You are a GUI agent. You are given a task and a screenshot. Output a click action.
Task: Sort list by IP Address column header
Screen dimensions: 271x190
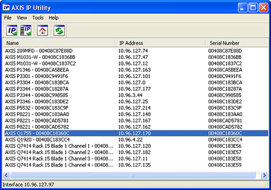[x=160, y=43]
